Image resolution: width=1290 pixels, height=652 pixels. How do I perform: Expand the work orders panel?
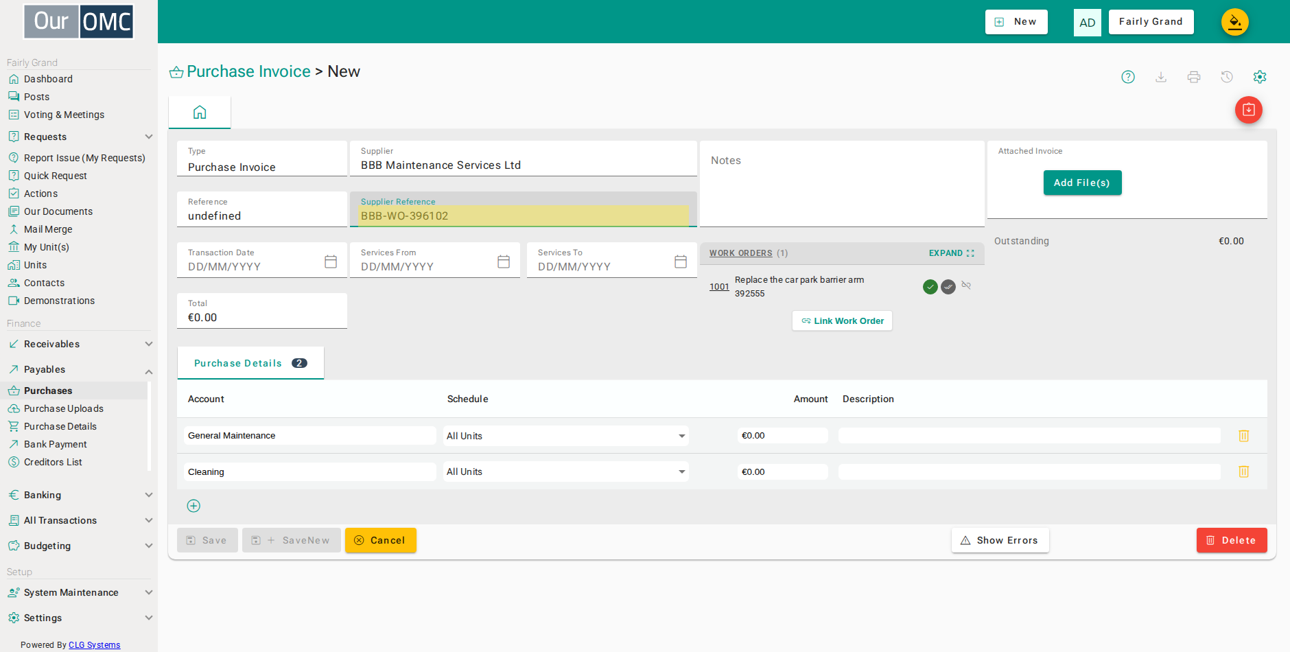coord(952,253)
